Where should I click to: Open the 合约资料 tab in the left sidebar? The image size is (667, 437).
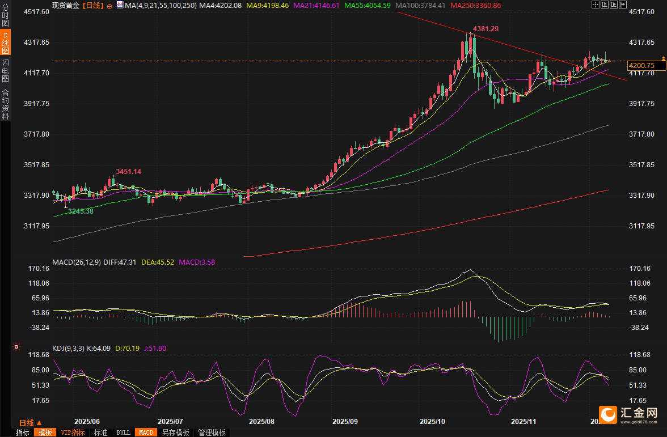point(5,103)
